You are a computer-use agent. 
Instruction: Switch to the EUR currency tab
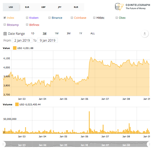pos(27,7)
